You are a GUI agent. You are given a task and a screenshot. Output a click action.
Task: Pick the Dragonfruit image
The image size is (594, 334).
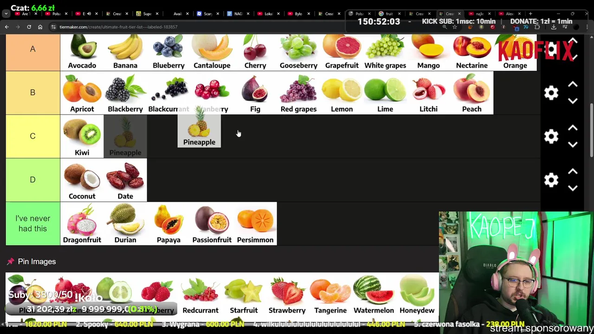click(x=82, y=224)
